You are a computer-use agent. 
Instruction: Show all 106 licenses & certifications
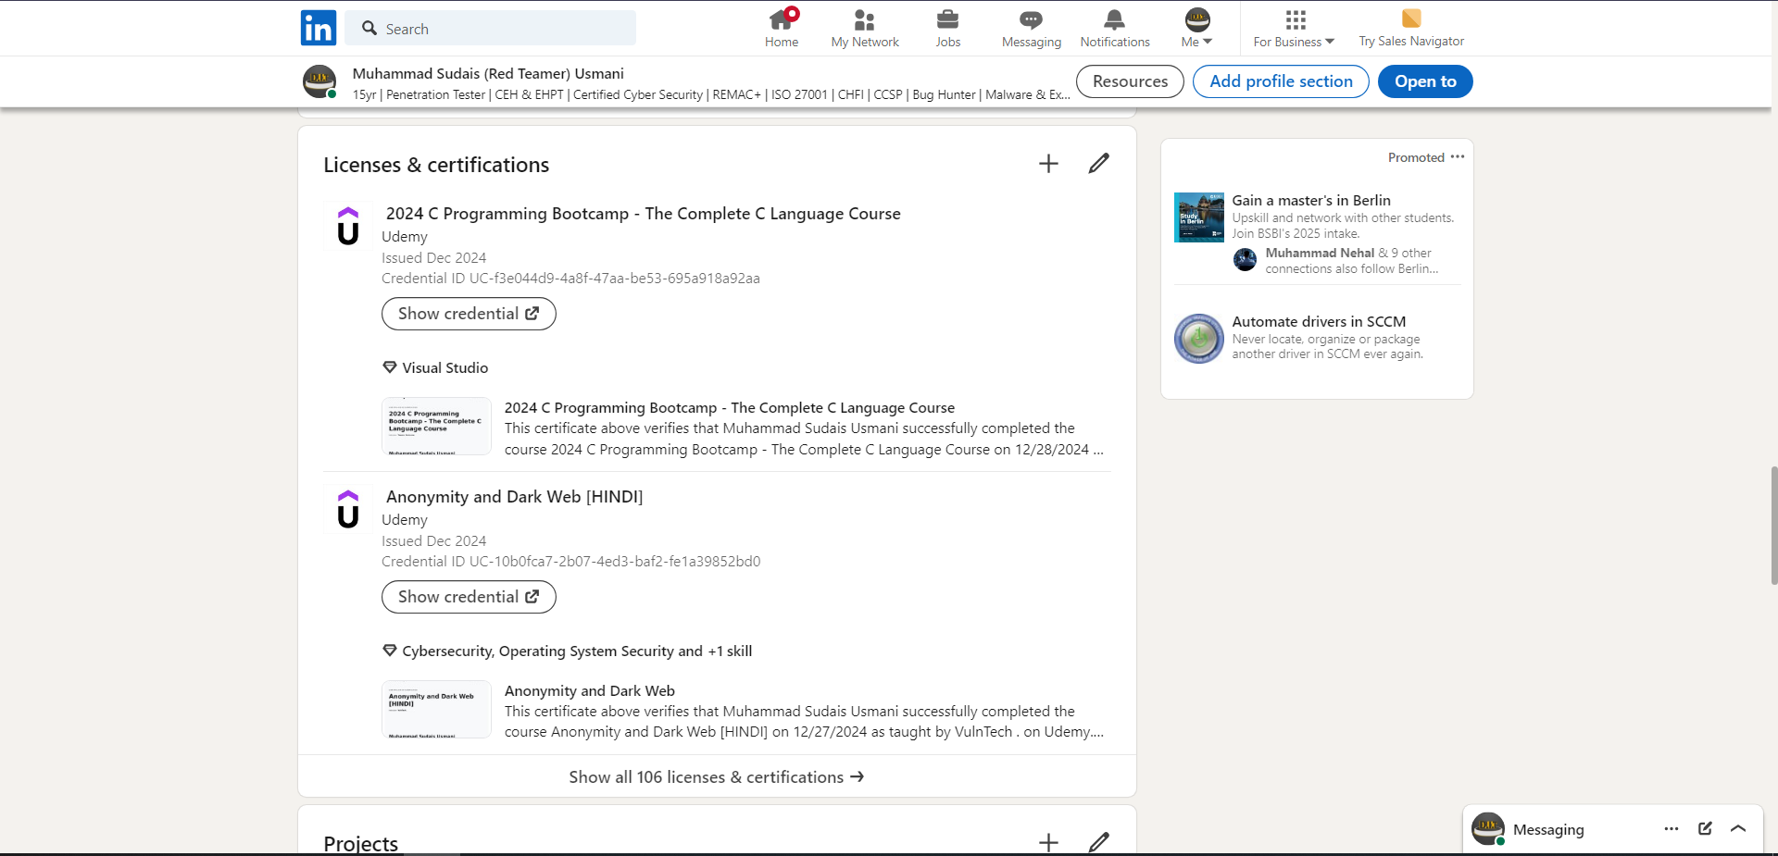716,777
